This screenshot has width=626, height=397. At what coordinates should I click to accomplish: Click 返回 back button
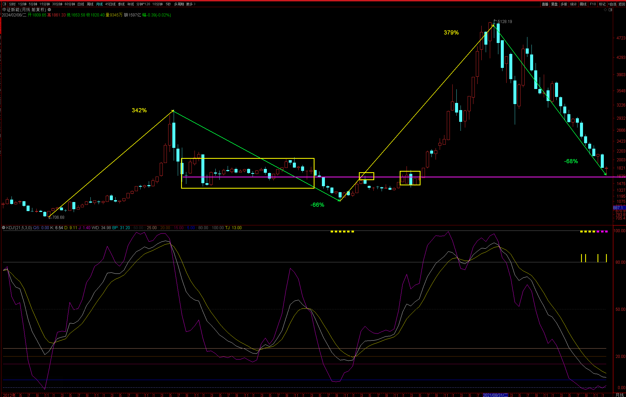[x=622, y=4]
